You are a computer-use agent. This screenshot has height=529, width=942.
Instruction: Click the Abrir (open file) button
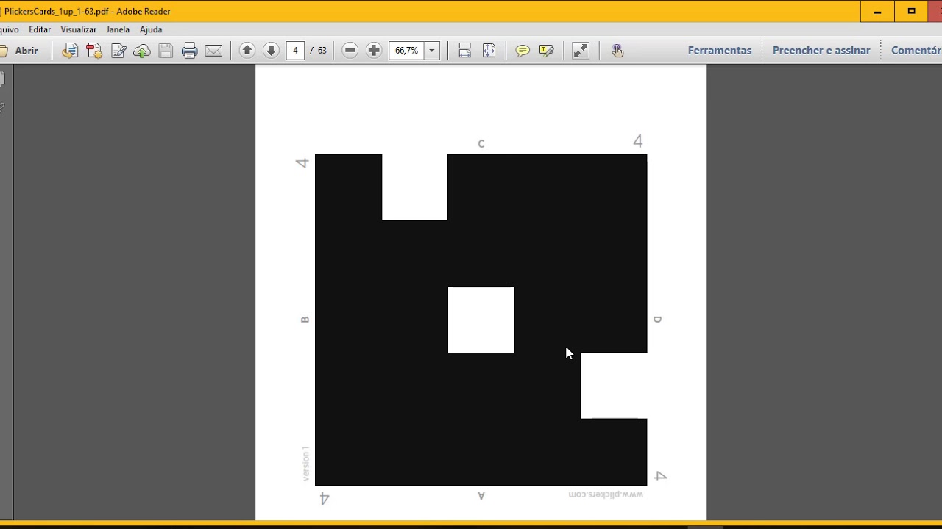coord(20,51)
